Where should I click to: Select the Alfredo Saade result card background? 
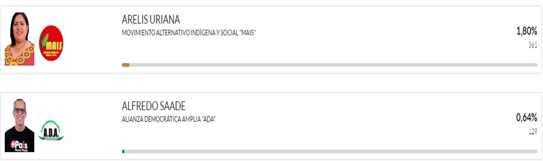pyautogui.click(x=271, y=126)
